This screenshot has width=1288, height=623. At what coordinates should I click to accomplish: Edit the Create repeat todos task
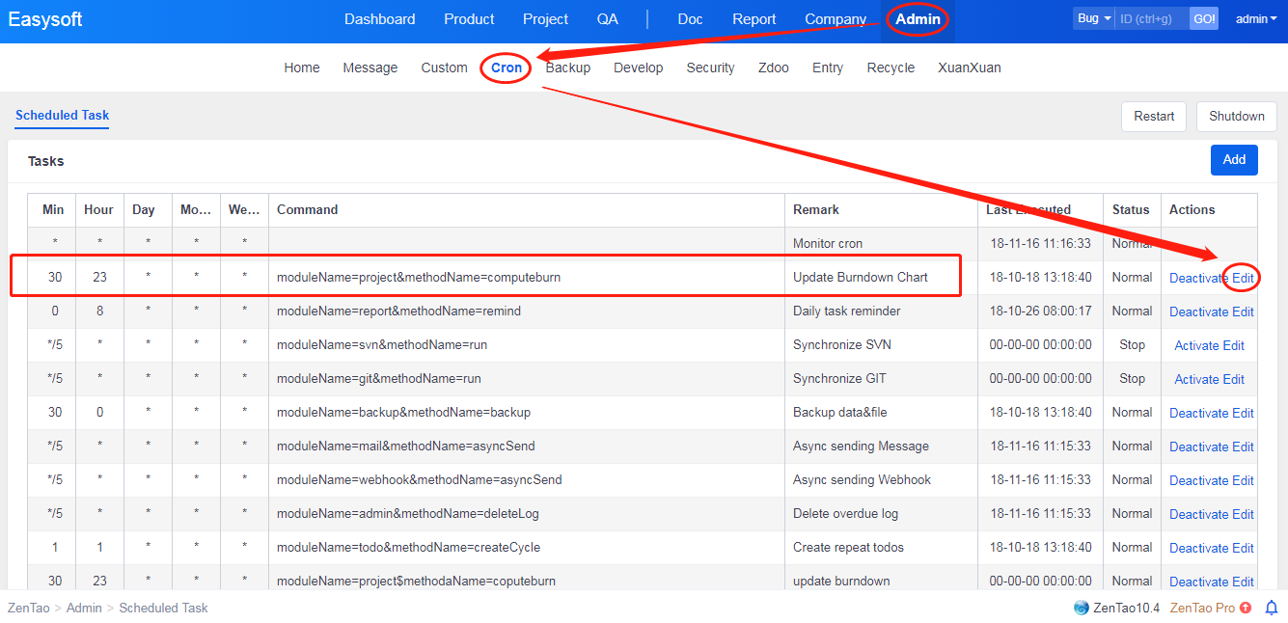click(x=1243, y=548)
